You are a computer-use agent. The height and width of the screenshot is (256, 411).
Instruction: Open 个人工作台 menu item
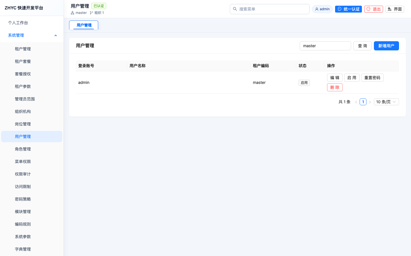coord(32,23)
